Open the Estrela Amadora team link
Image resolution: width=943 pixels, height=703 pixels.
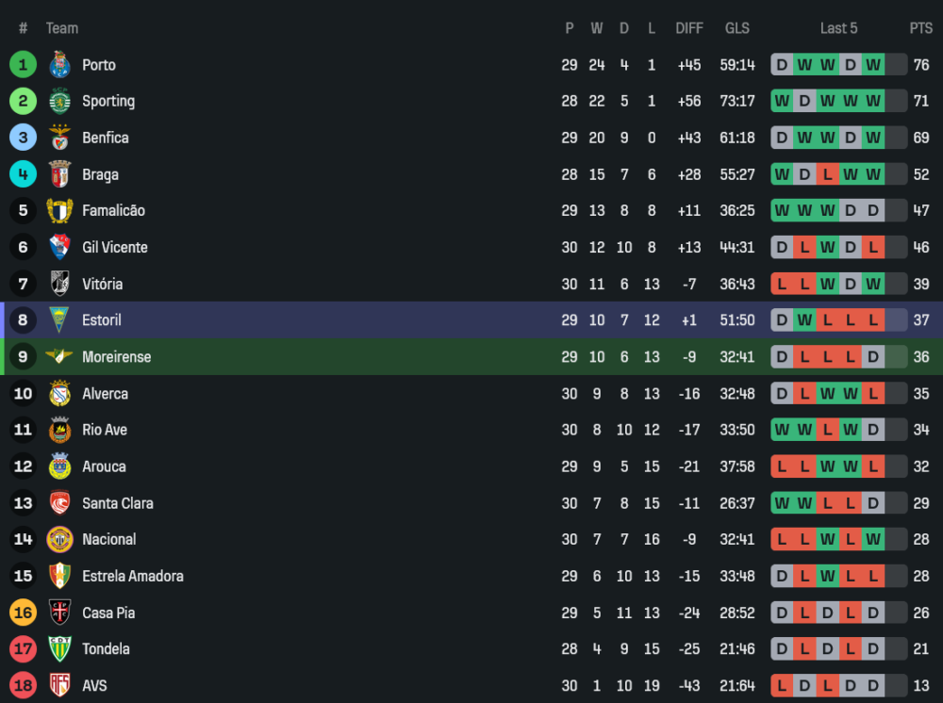click(x=132, y=576)
